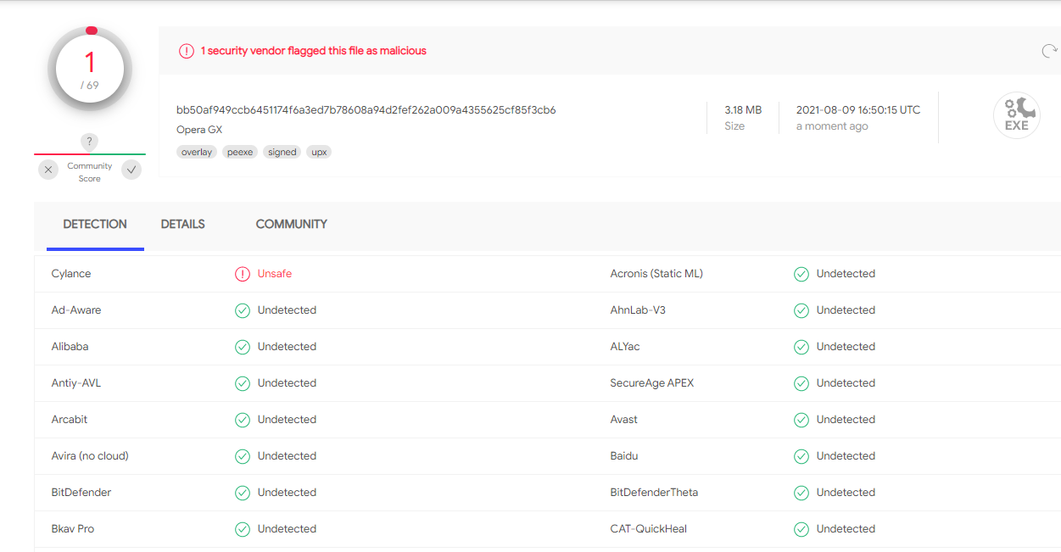Switch to the DETAILS tab
The image size is (1061, 552).
pyautogui.click(x=183, y=225)
